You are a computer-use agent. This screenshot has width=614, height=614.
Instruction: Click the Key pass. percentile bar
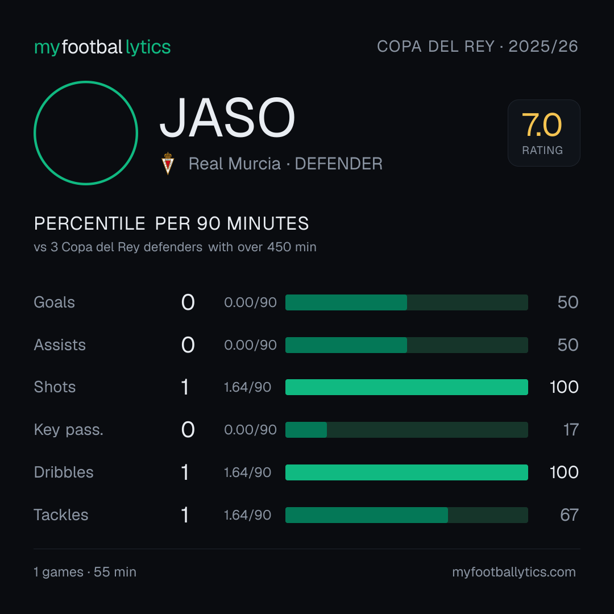click(406, 430)
